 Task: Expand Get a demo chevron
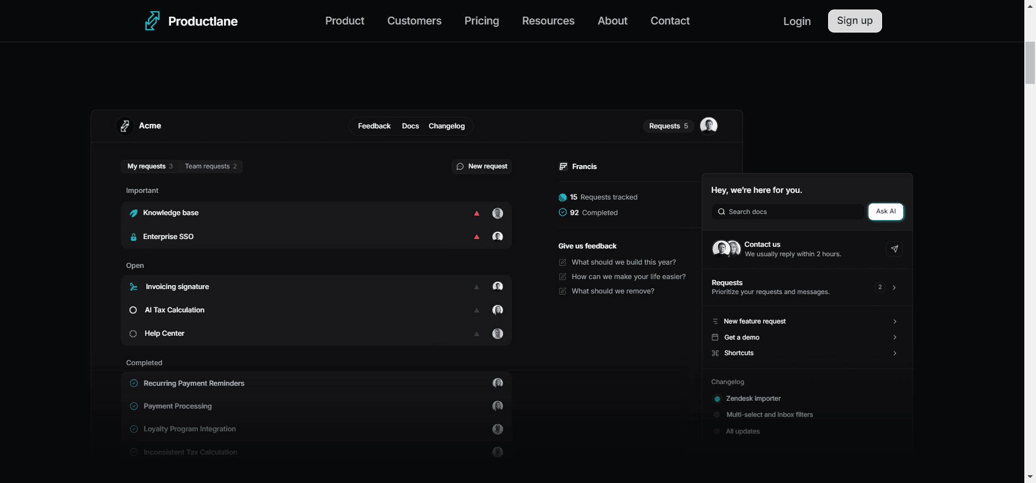coord(895,337)
